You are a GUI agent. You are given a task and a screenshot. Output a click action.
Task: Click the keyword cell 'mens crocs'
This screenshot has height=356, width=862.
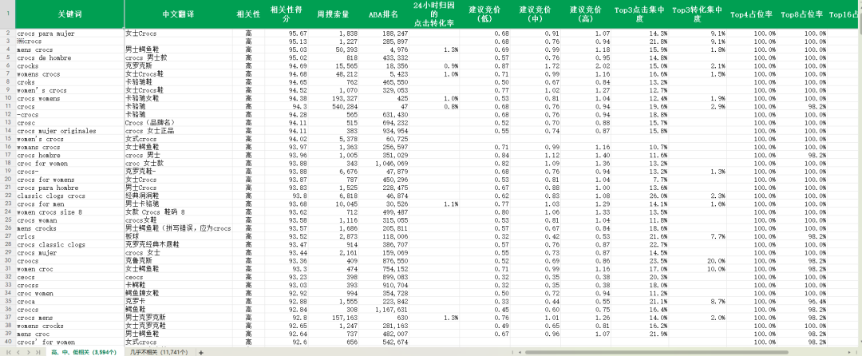(69, 49)
